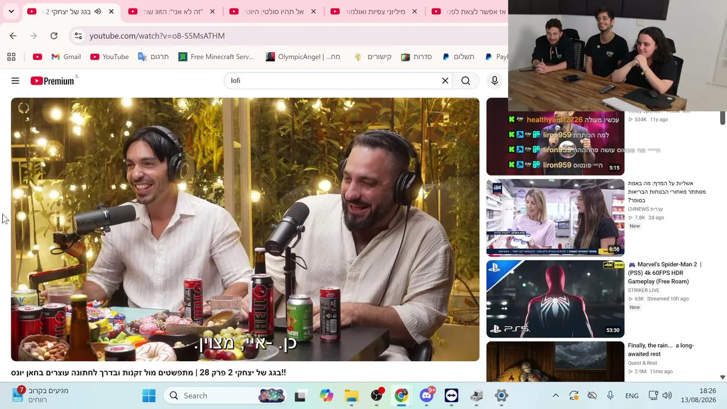Open the 'אשליות על המדף' video title
The width and height of the screenshot is (727, 409).
667,192
